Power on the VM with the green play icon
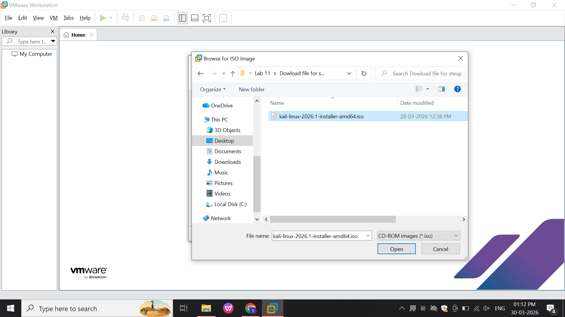The height and width of the screenshot is (317, 565). (x=103, y=18)
